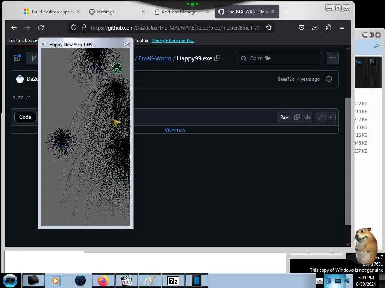The image size is (385, 288).
Task: Expand the file tree side panel
Action: (17, 58)
